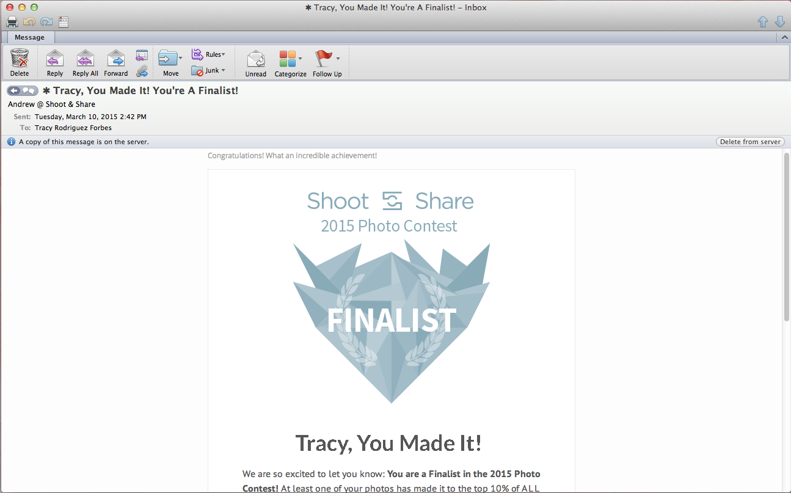Click the Redo arrow icon
The width and height of the screenshot is (791, 493).
[46, 22]
